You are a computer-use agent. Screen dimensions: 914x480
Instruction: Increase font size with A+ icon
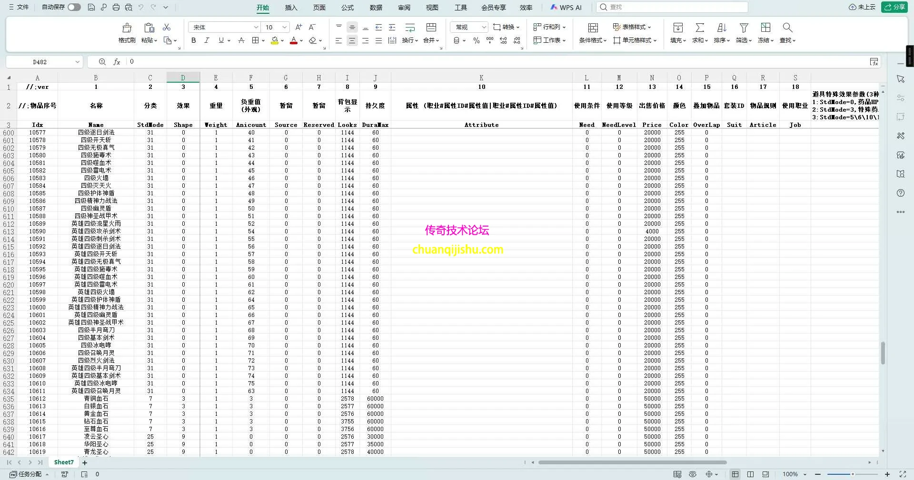pyautogui.click(x=299, y=27)
